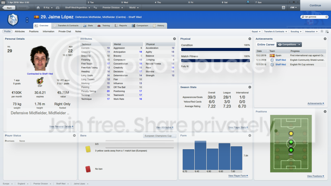Click the Contracted to Sheff Wed link

(x=40, y=74)
